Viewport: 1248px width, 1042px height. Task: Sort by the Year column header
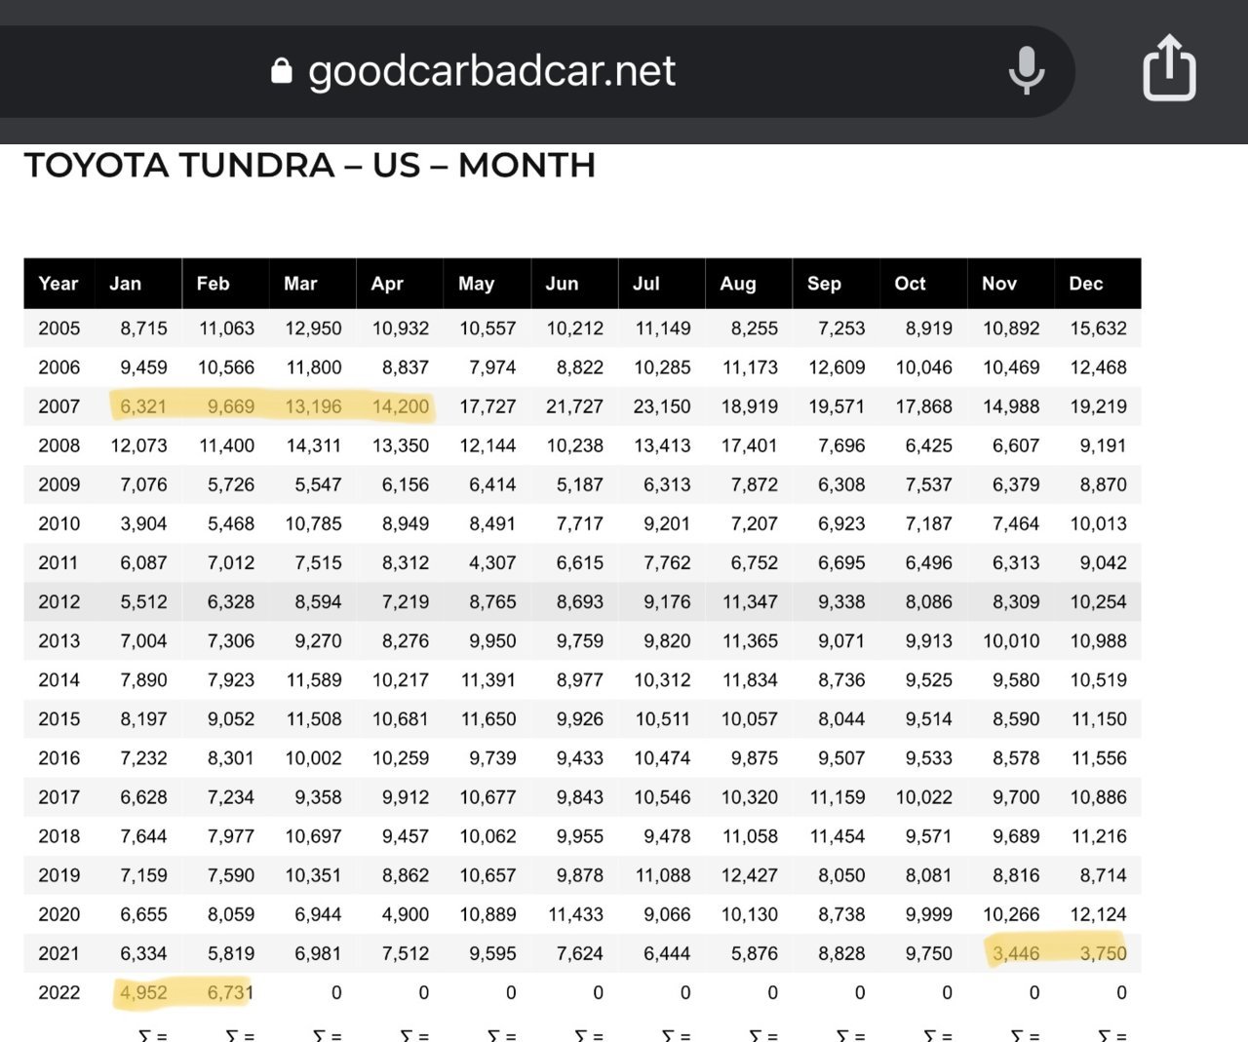click(x=58, y=284)
